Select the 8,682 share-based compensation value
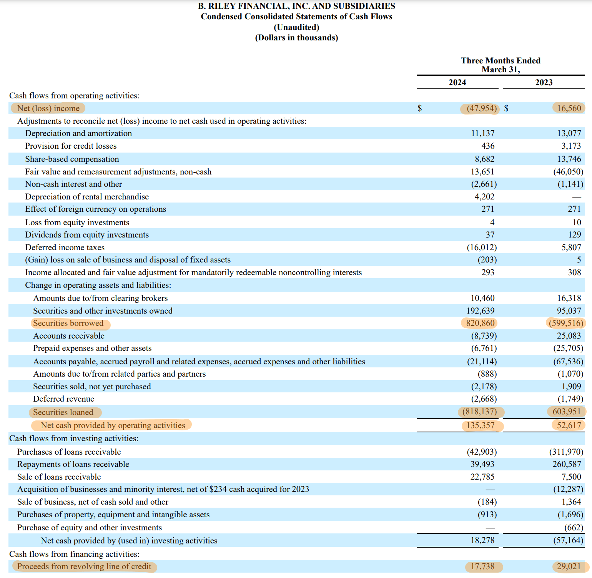 coord(485,159)
